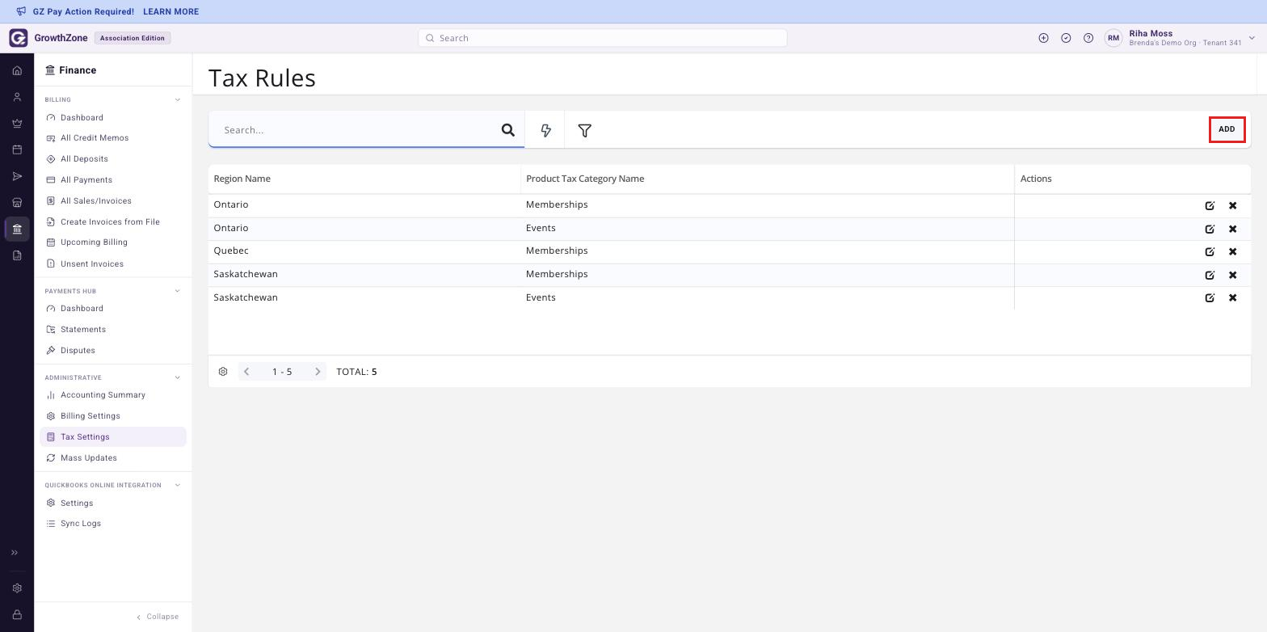Go to next page of results
This screenshot has width=1267, height=632.
pos(318,372)
